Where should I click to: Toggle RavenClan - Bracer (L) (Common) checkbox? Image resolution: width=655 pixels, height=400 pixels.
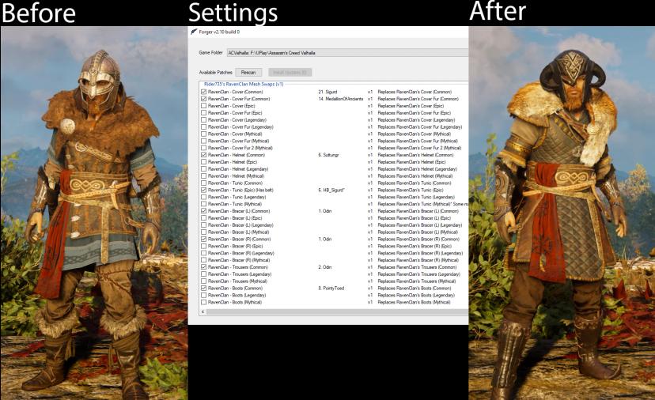pyautogui.click(x=204, y=211)
